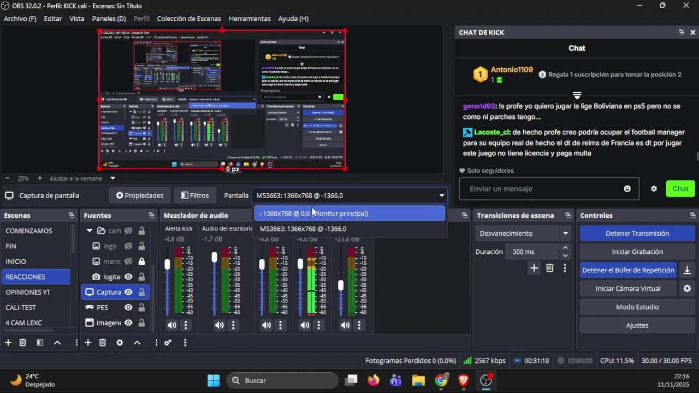This screenshot has width=699, height=393.
Task: Lock the PES source
Action: 141,307
